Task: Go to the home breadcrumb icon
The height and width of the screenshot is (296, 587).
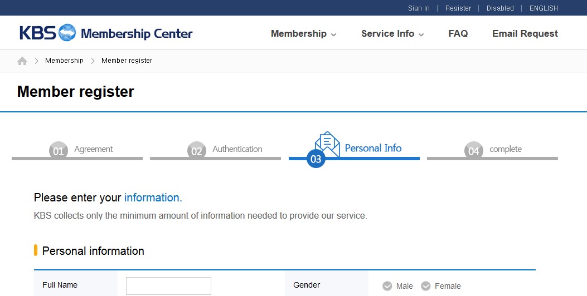Action: pos(22,61)
